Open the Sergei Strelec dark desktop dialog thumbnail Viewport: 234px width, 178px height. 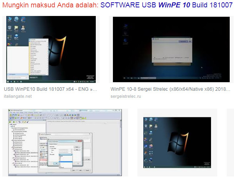[171, 49]
